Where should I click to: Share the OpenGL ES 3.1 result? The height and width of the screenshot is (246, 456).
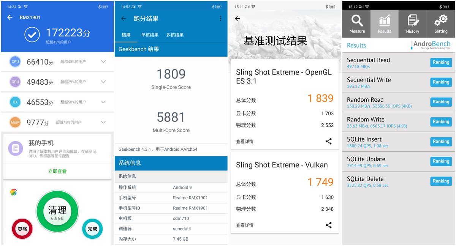329,142
